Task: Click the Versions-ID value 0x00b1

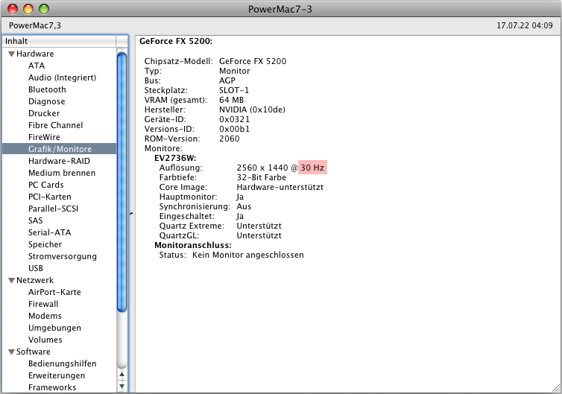Action: (234, 129)
